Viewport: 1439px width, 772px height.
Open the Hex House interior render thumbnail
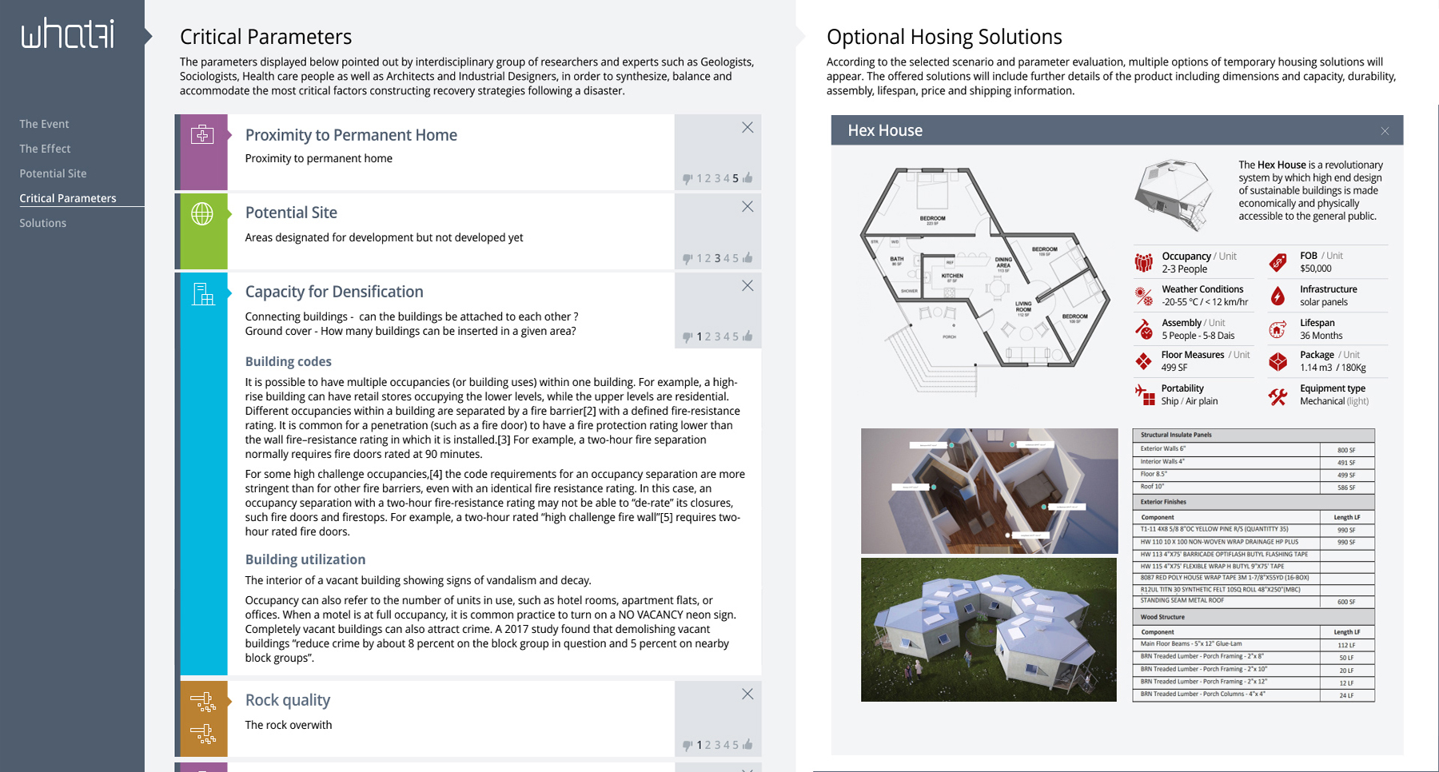click(x=989, y=491)
